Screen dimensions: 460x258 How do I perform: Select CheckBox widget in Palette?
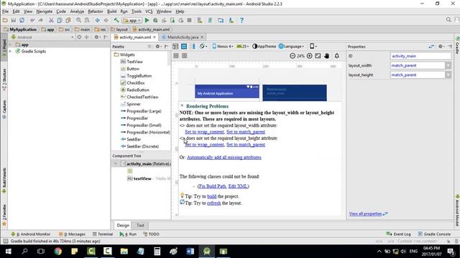[x=136, y=83]
